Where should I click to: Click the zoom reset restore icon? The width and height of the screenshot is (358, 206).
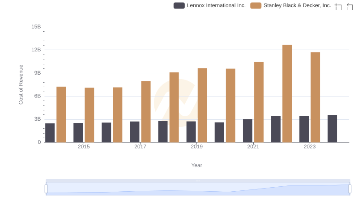(x=349, y=7)
